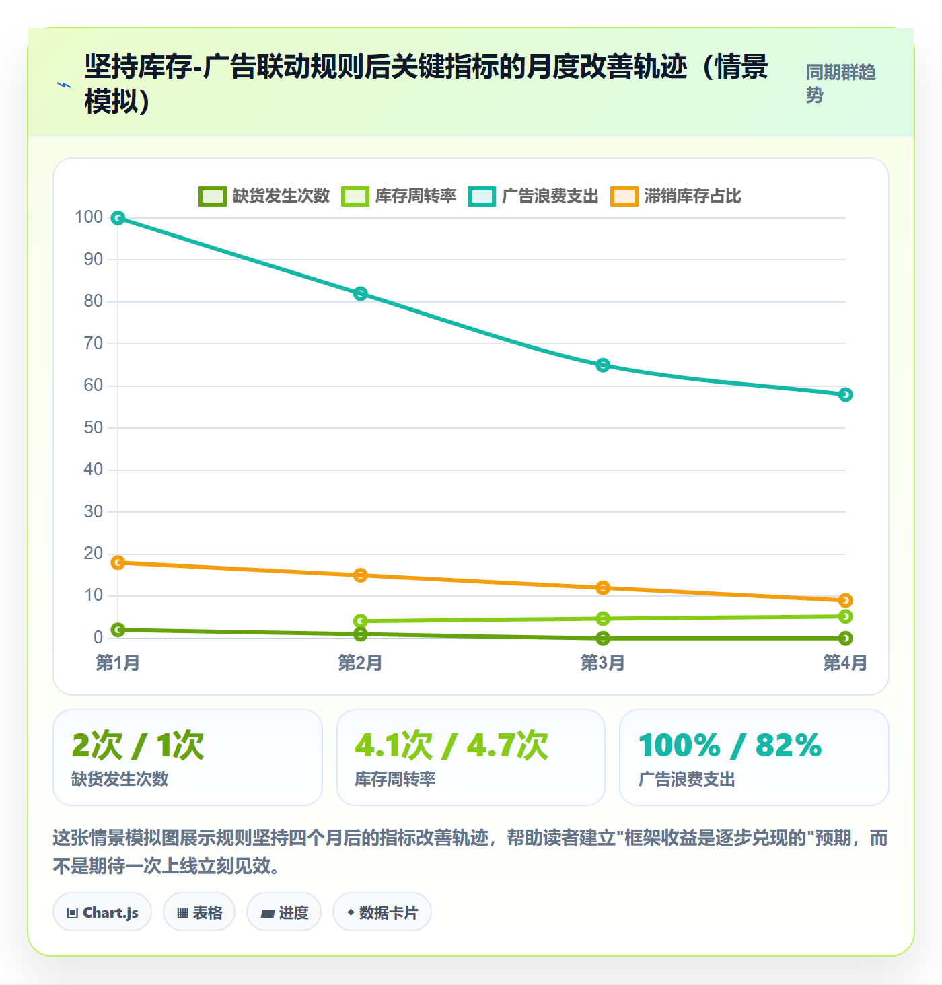
Task: Click the 第4月 x-axis label
Action: [845, 663]
